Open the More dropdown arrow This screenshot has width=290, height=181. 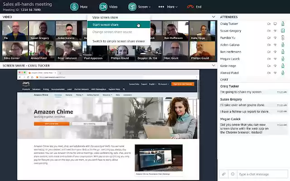pyautogui.click(x=177, y=7)
